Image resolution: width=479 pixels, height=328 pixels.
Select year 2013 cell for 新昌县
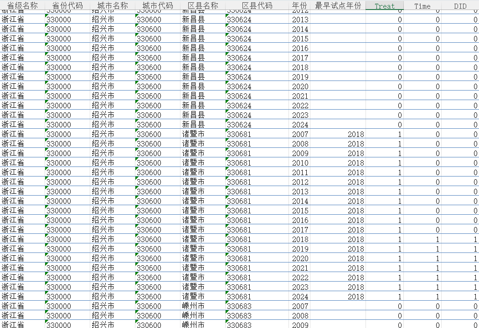click(299, 20)
